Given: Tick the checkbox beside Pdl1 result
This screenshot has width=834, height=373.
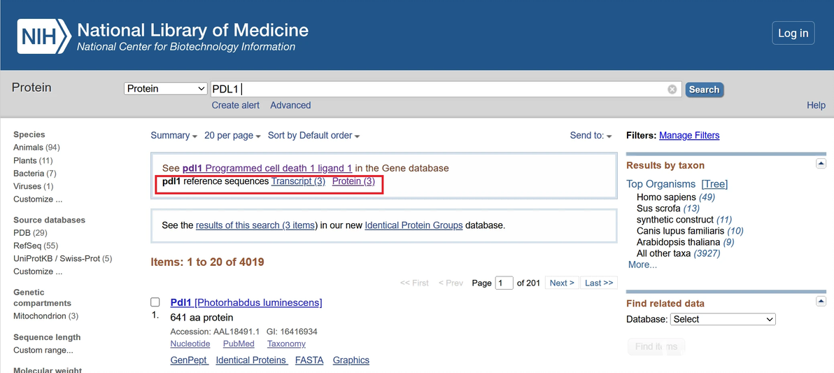Looking at the screenshot, I should (155, 302).
